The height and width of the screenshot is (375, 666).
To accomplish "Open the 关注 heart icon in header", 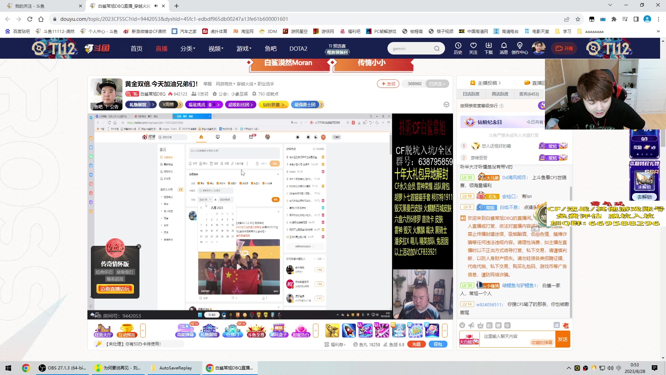I will click(473, 48).
